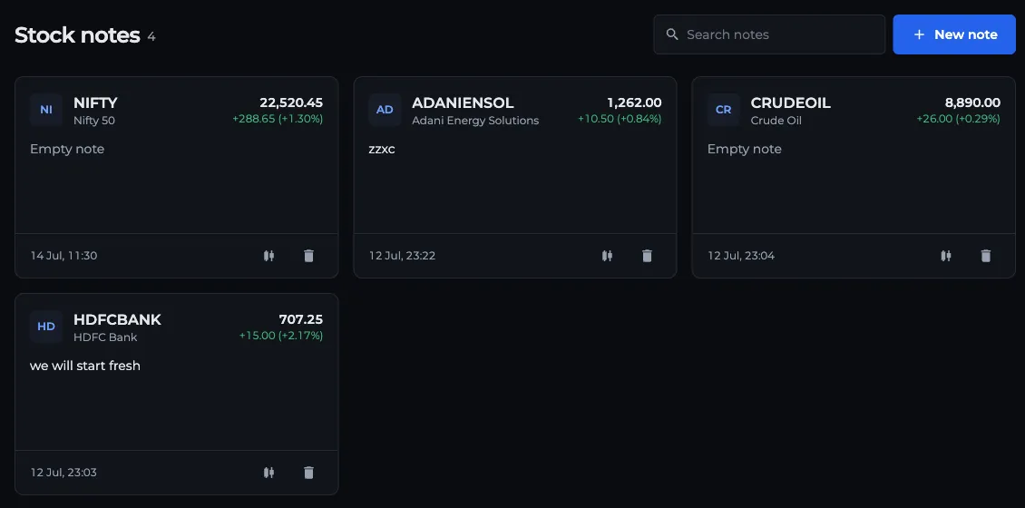Open chart from HDFCBANK note card
This screenshot has width=1025, height=508.
pos(268,472)
